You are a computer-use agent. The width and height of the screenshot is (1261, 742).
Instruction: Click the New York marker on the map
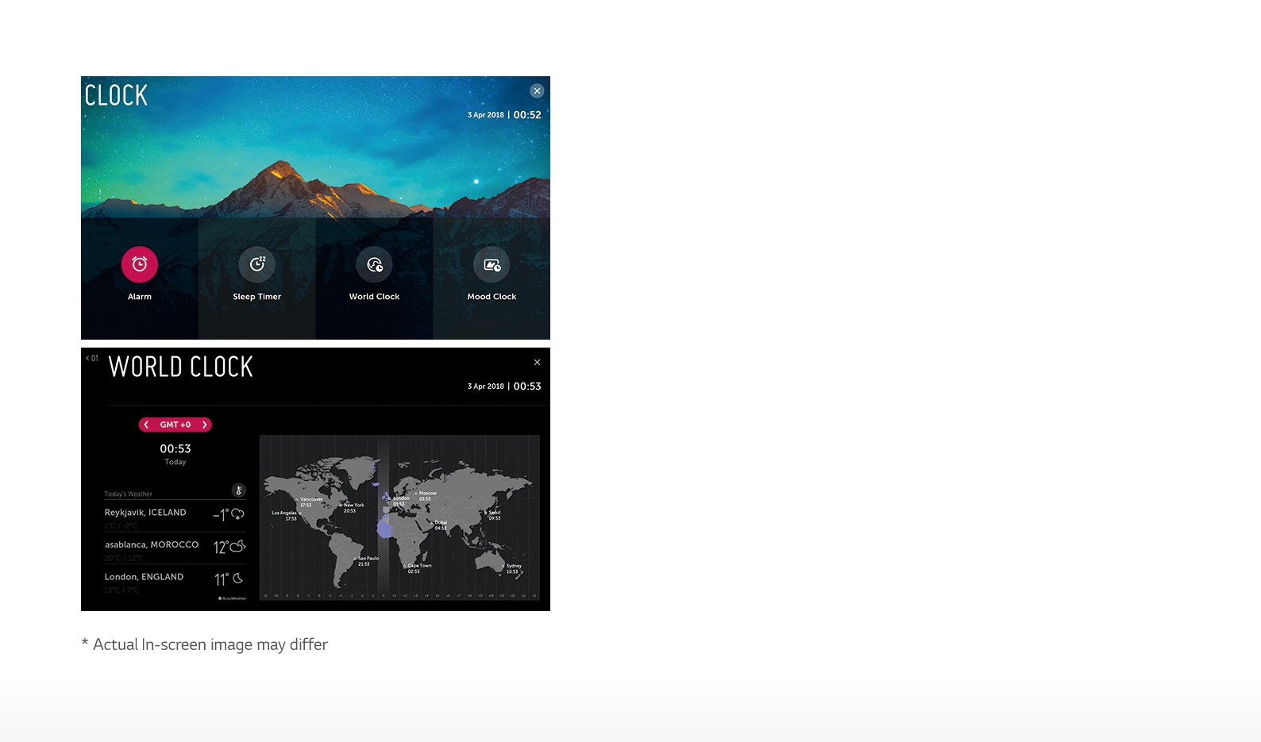pos(341,505)
